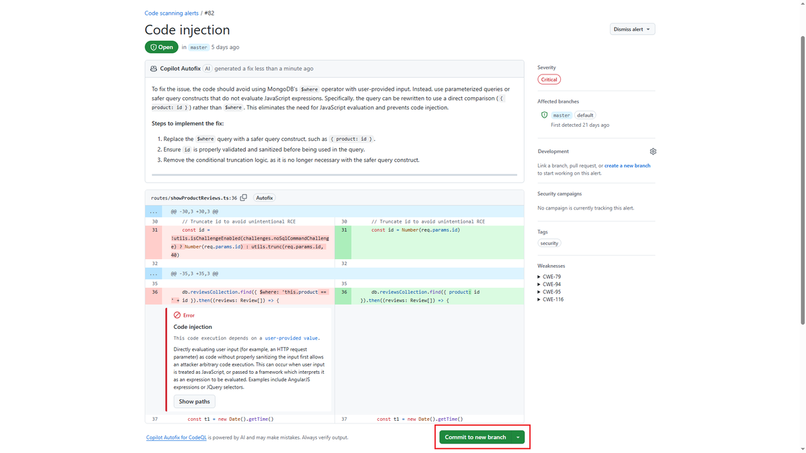Expand the CWE-116 weakness
806x453 pixels.
(551, 299)
